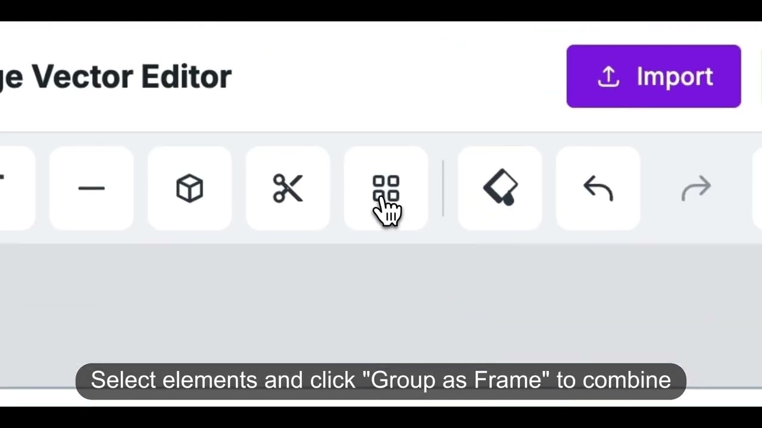
Task: Click the vertical divider in the toolbar
Action: point(443,188)
